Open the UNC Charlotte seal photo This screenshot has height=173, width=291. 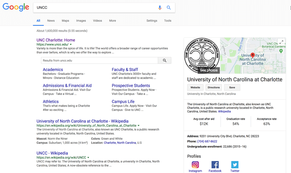202,55
